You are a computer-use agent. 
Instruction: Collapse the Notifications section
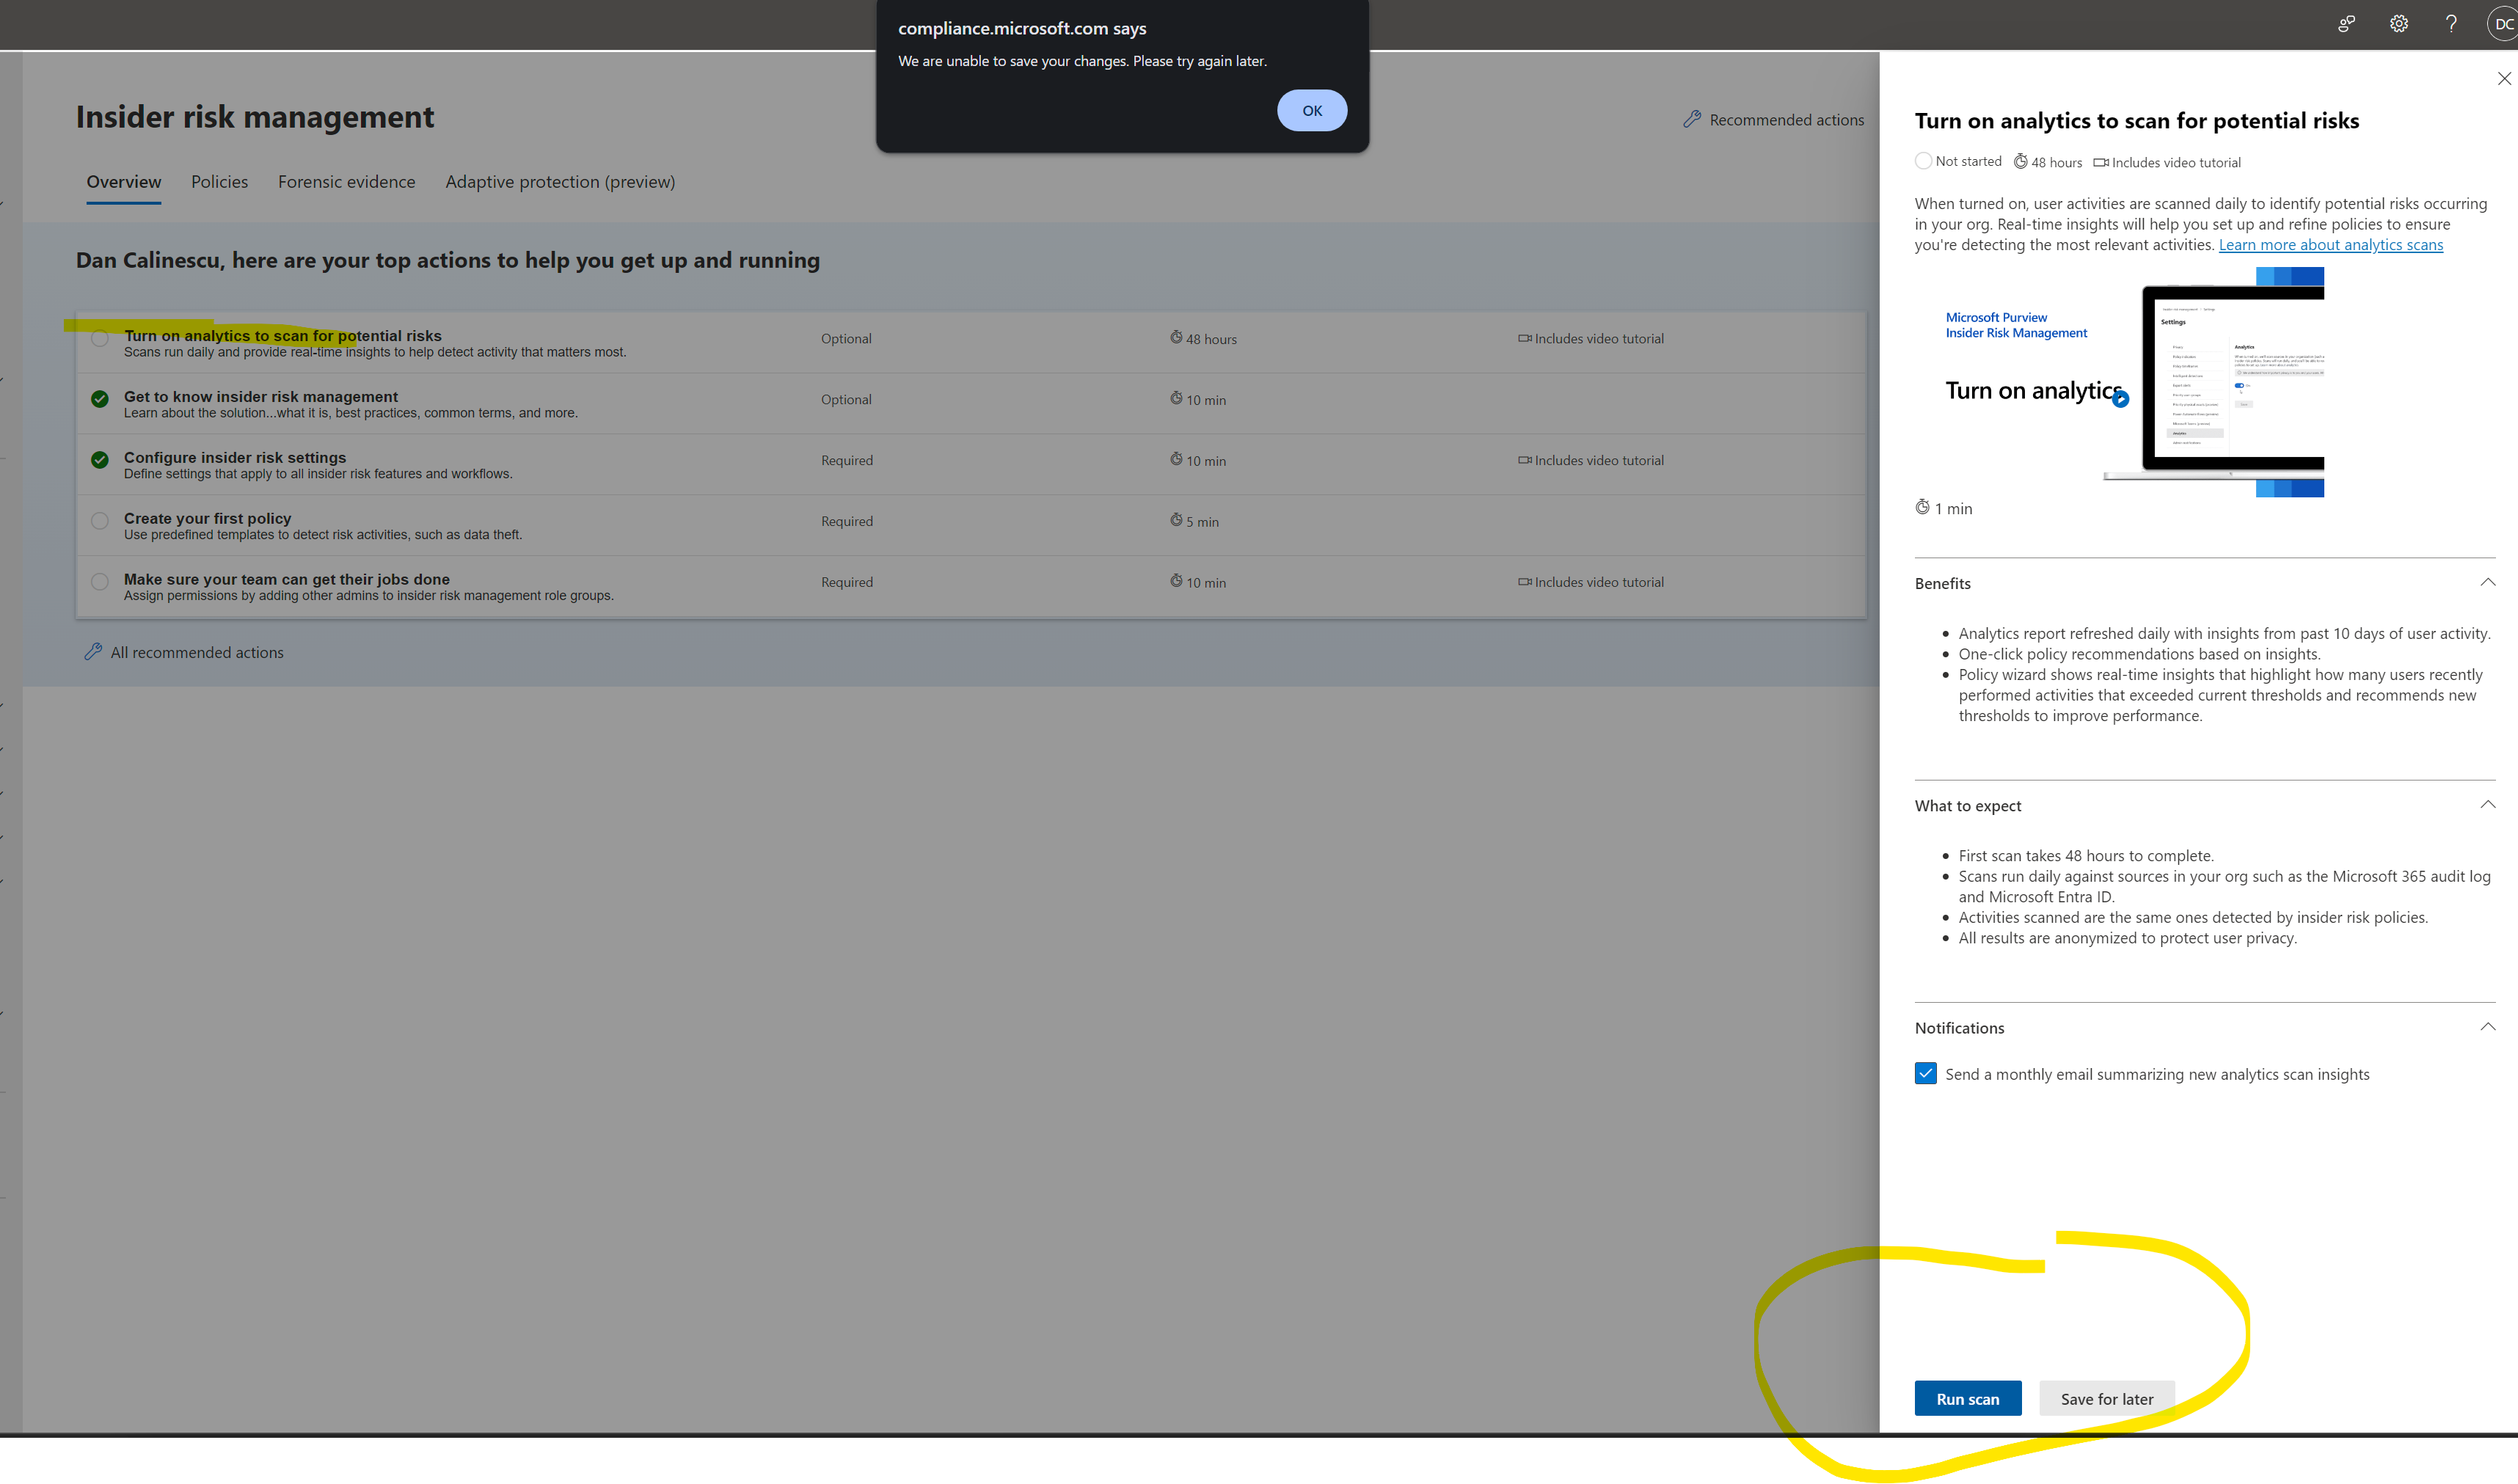pyautogui.click(x=2487, y=1026)
